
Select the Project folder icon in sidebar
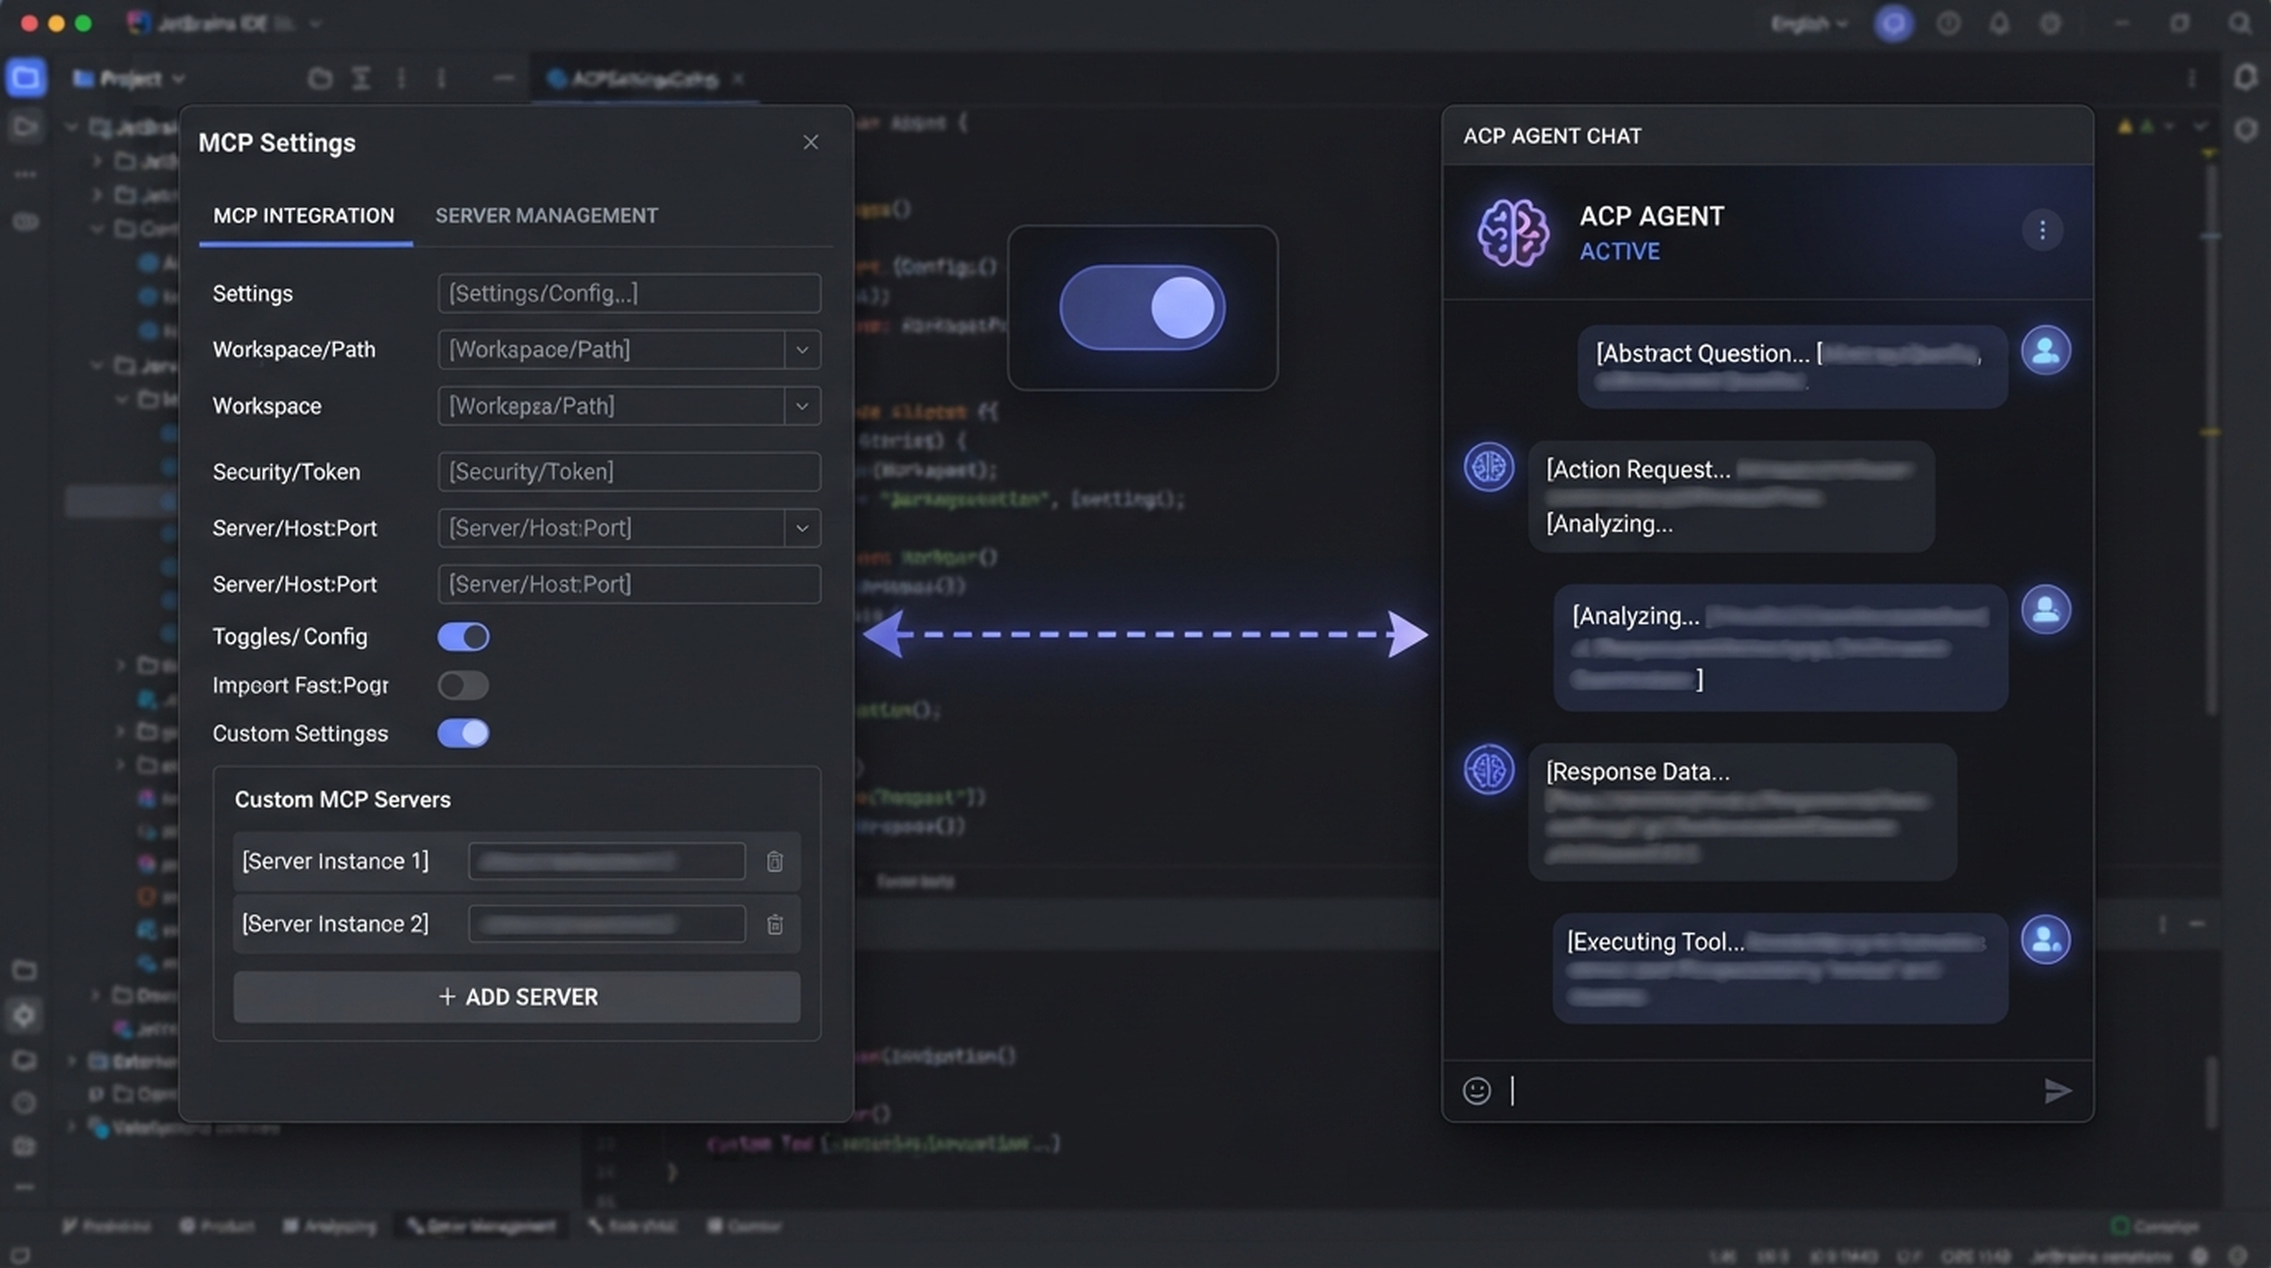pos(25,77)
